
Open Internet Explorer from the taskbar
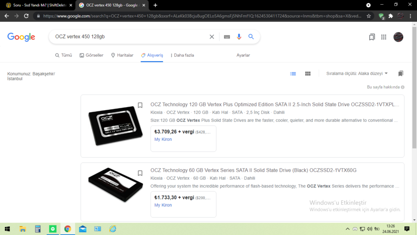(113, 229)
